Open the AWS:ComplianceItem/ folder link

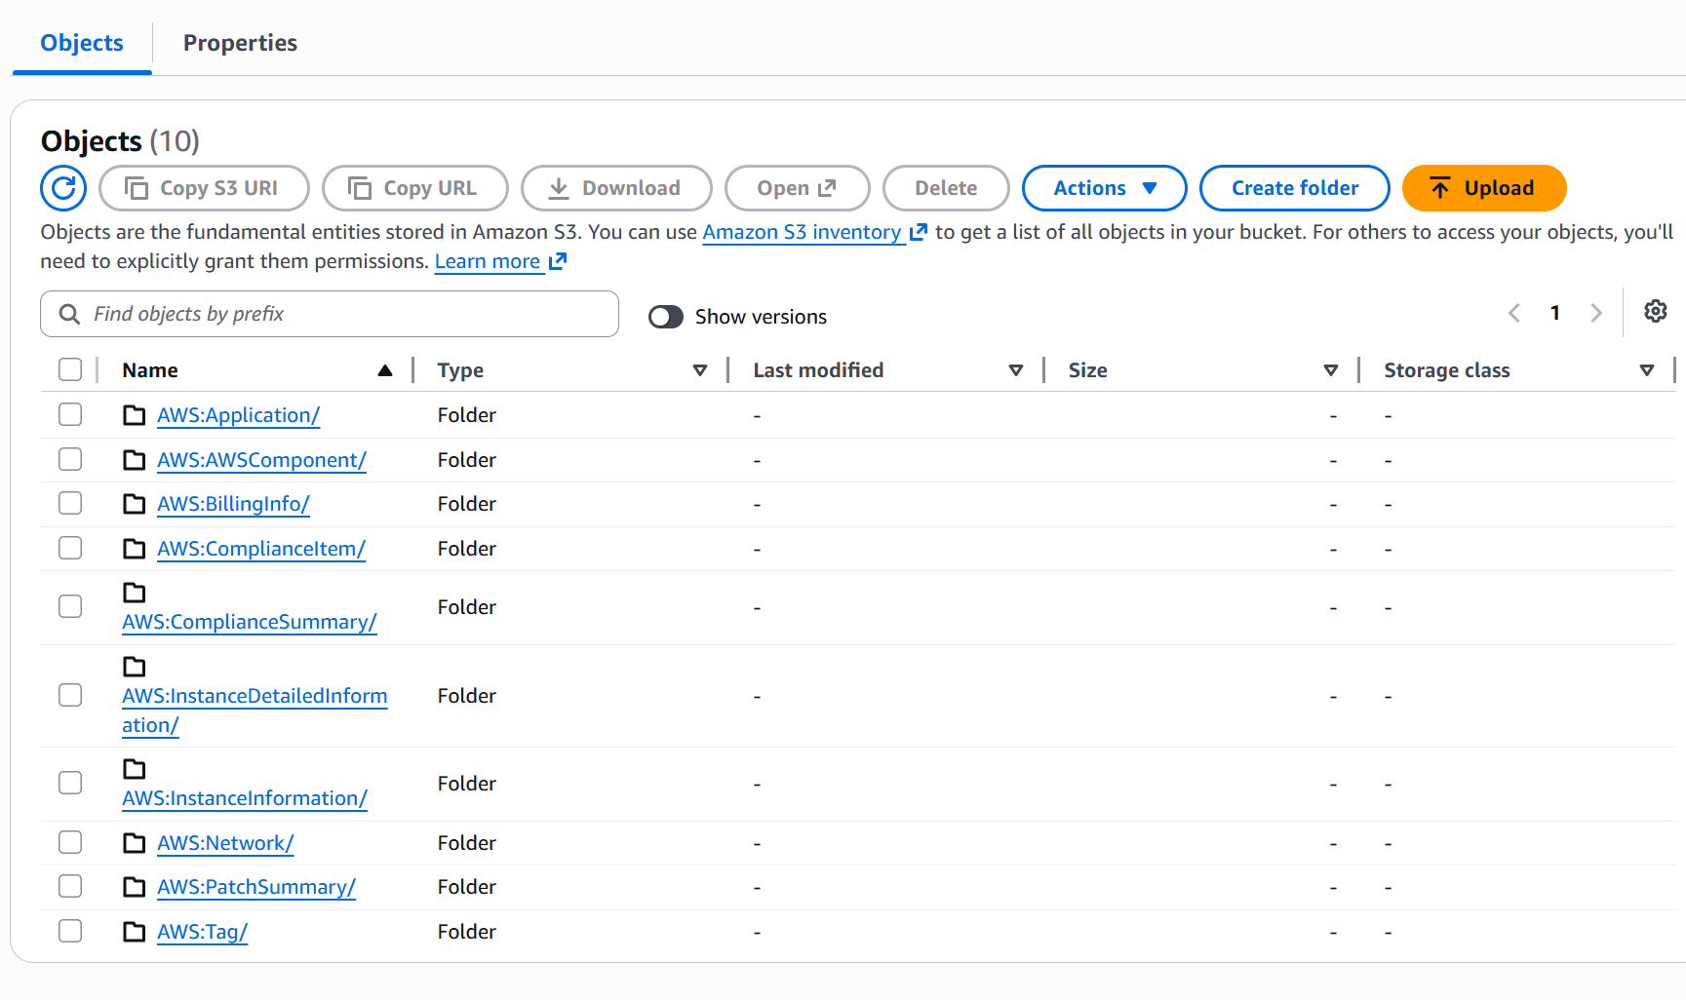pos(261,549)
